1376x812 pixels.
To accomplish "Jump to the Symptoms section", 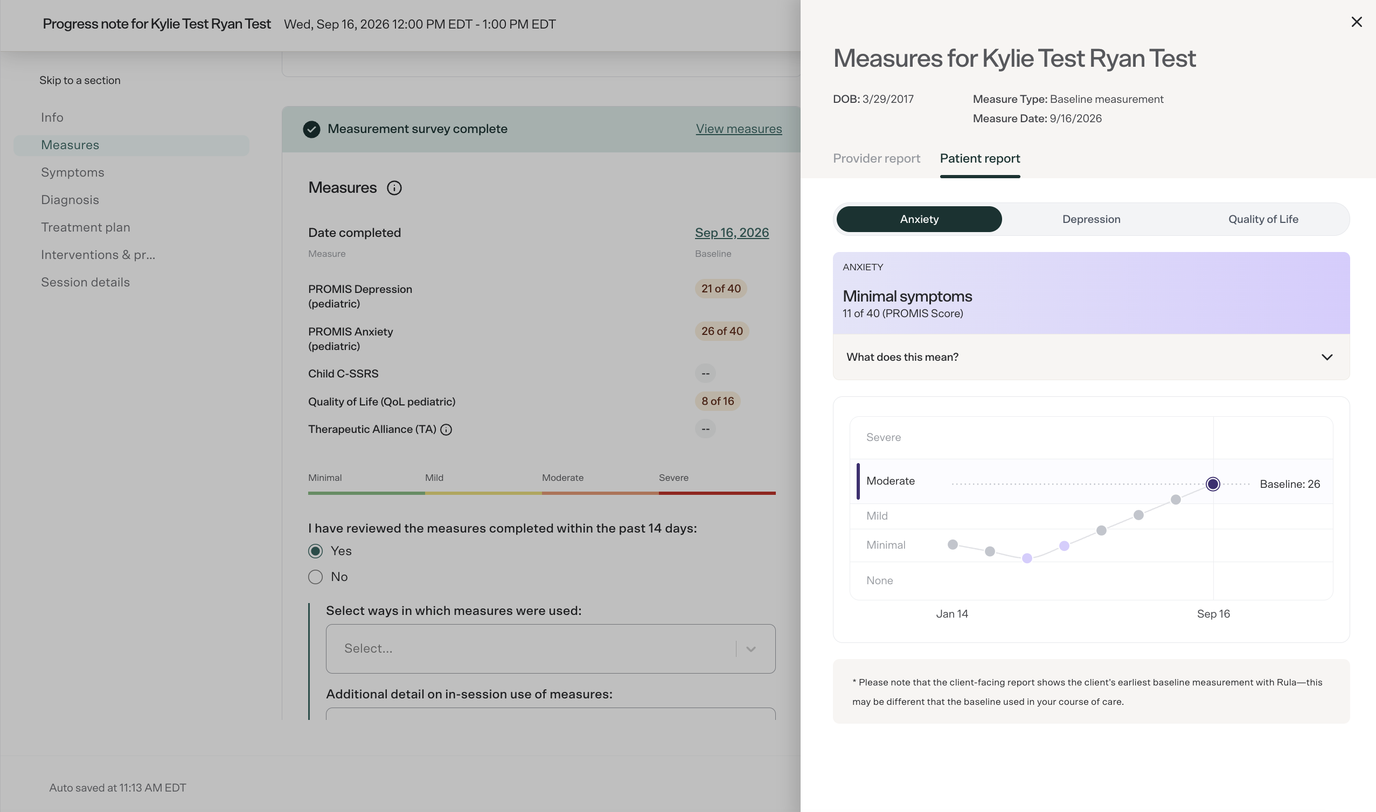I will [x=72, y=172].
